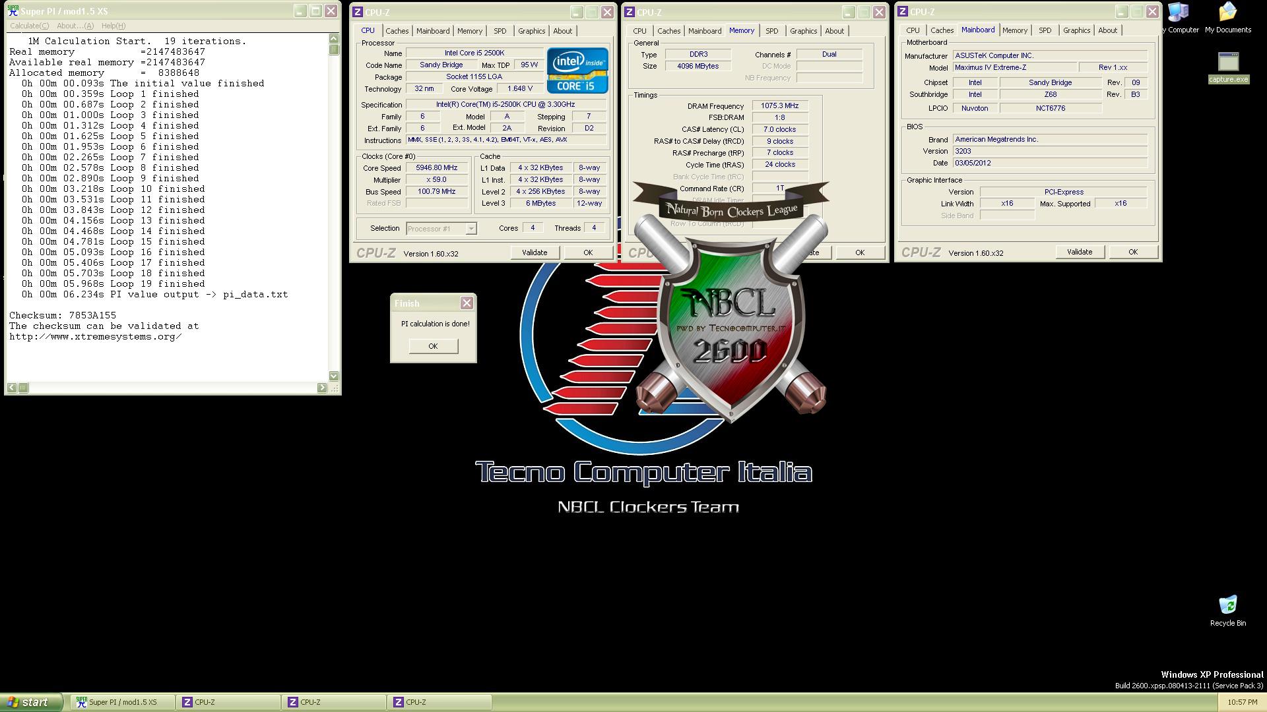This screenshot has height=712, width=1267.
Task: Click the Multiplier x 59.0 field
Action: click(437, 179)
